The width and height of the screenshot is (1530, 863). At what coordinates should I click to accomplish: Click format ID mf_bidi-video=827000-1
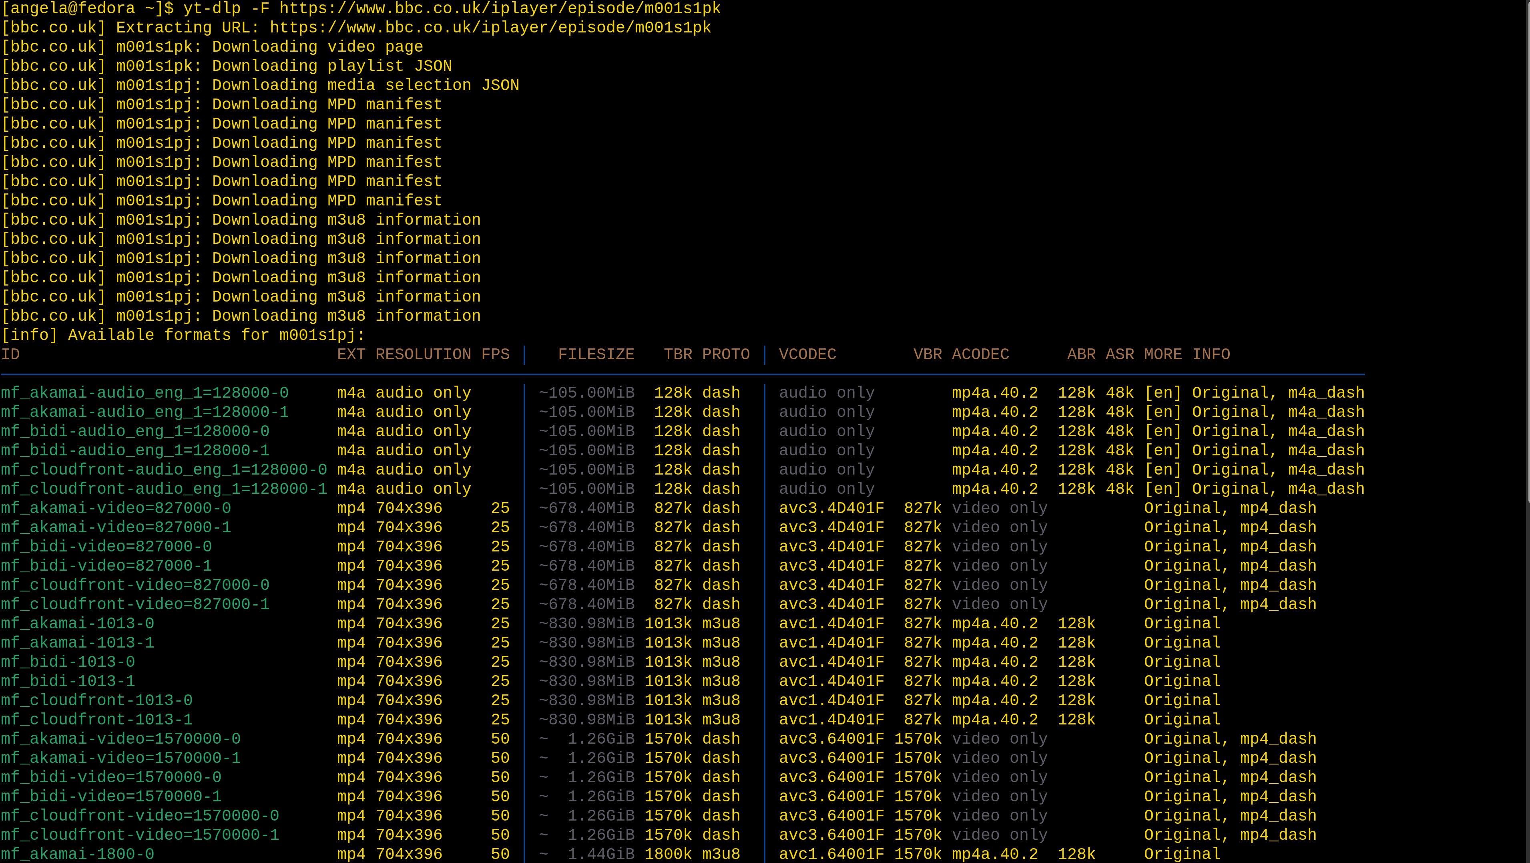click(106, 566)
